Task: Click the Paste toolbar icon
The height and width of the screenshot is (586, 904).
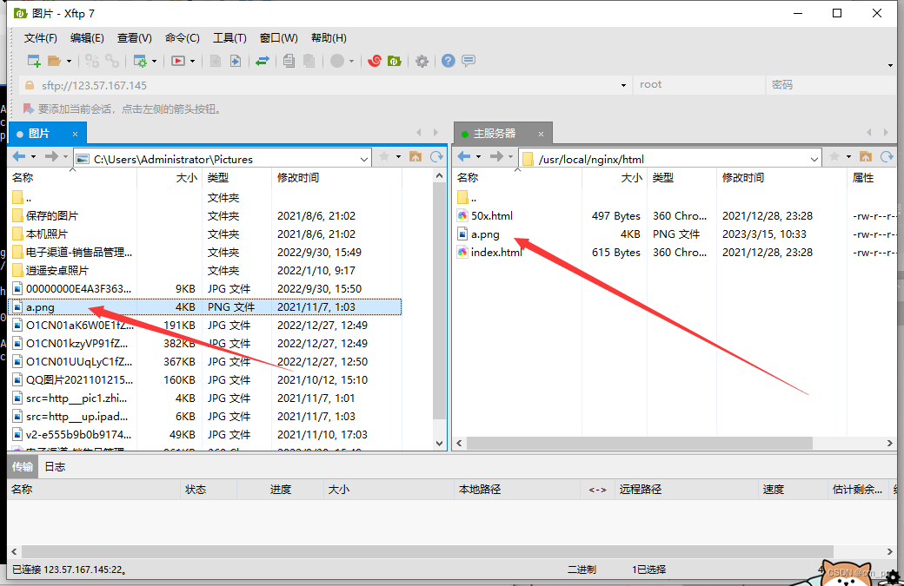Action: click(309, 61)
